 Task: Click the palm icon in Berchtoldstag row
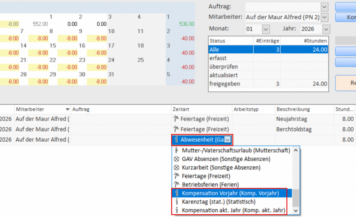tap(176, 129)
